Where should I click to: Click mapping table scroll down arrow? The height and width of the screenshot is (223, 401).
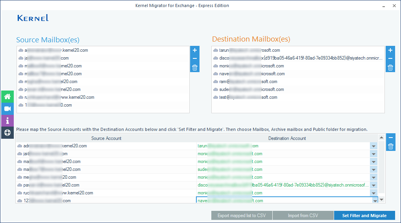coord(382,200)
